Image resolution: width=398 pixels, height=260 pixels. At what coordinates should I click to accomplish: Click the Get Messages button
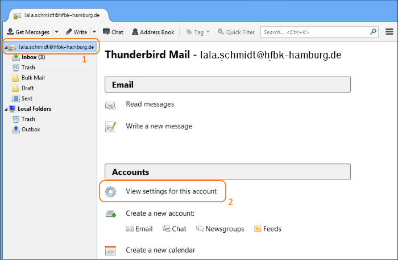pos(28,32)
